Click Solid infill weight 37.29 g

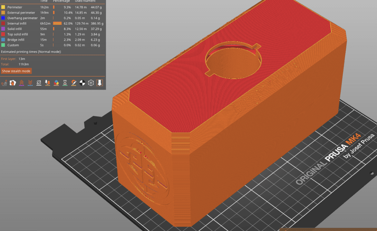coord(96,29)
